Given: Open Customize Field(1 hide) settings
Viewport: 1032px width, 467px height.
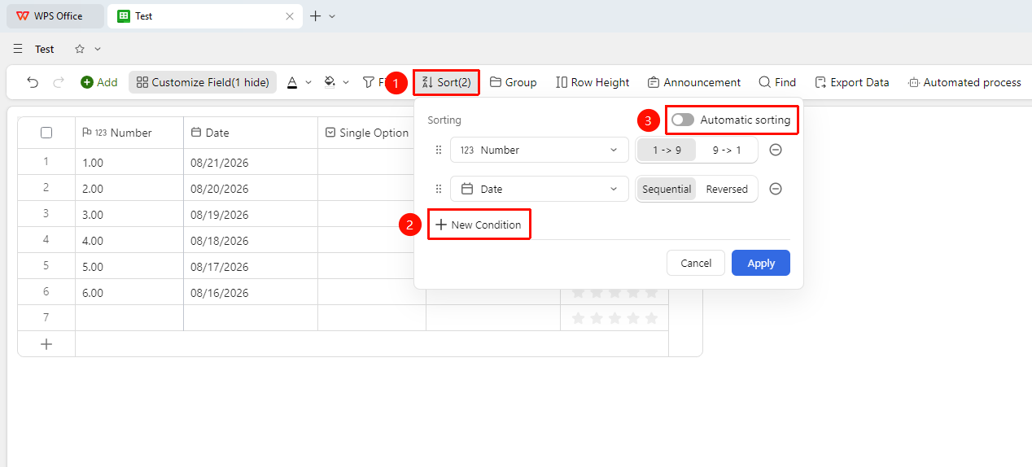Looking at the screenshot, I should coord(203,82).
